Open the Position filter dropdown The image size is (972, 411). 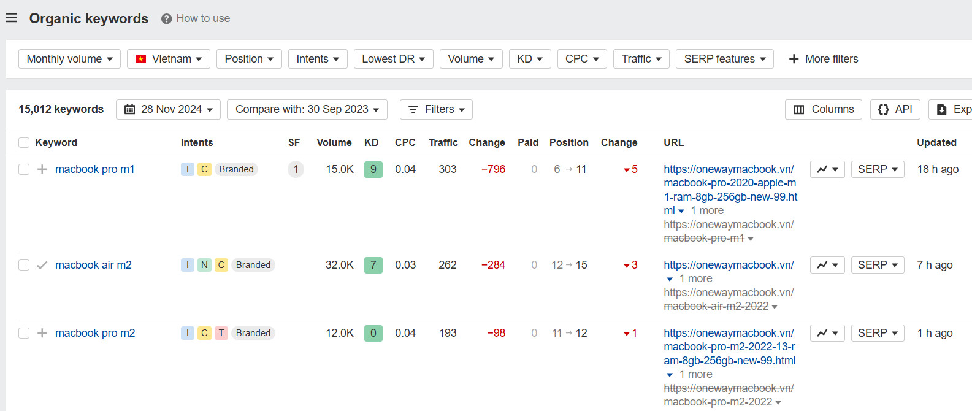tap(249, 59)
